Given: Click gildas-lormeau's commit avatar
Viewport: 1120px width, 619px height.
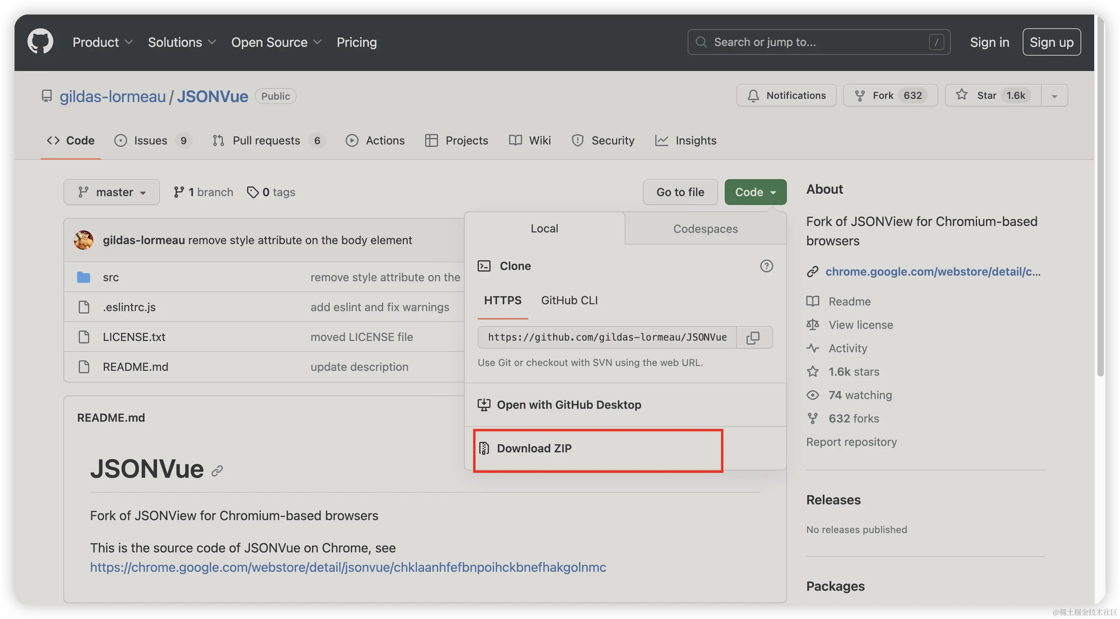Looking at the screenshot, I should [84, 240].
